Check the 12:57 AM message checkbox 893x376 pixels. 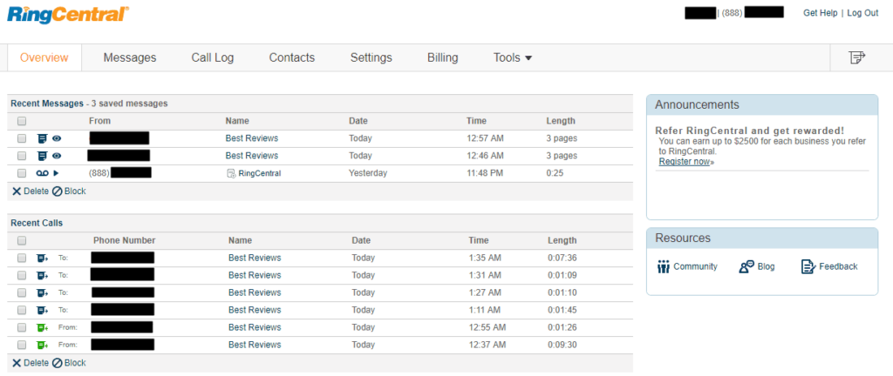click(22, 138)
